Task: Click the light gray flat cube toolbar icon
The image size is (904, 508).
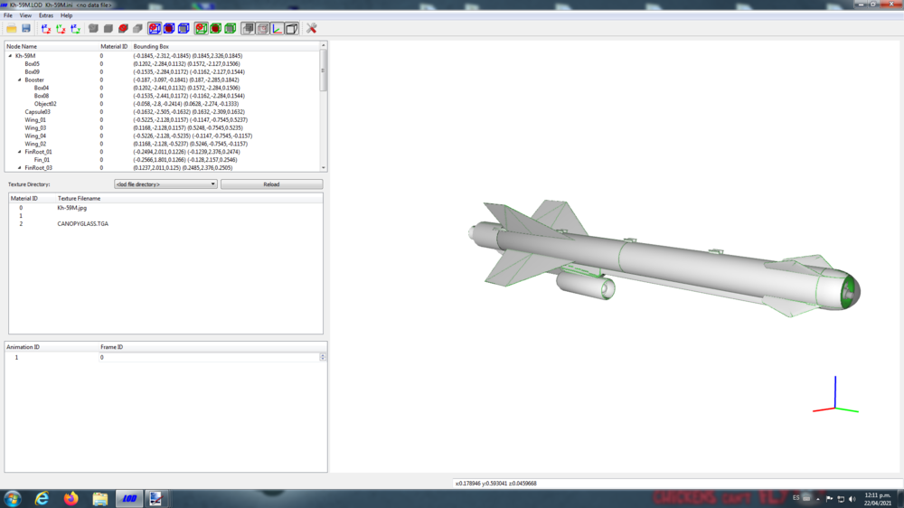Action: (x=137, y=28)
